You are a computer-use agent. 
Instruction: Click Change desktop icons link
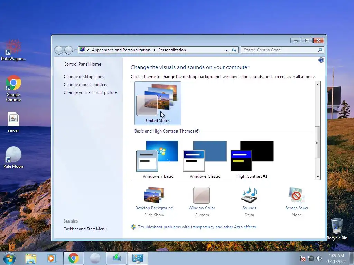(x=84, y=76)
